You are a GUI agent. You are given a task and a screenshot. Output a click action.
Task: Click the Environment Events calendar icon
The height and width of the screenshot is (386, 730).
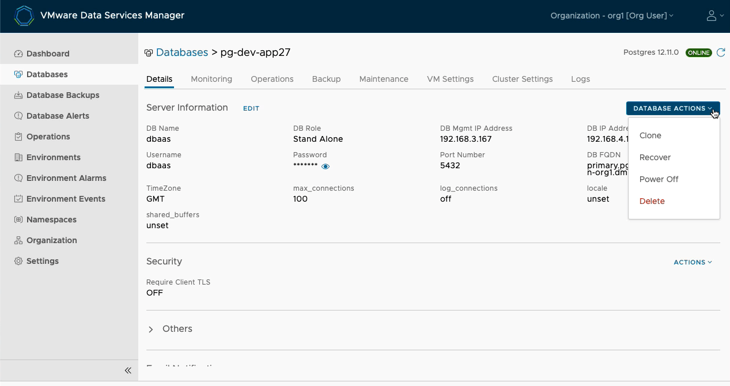18,199
